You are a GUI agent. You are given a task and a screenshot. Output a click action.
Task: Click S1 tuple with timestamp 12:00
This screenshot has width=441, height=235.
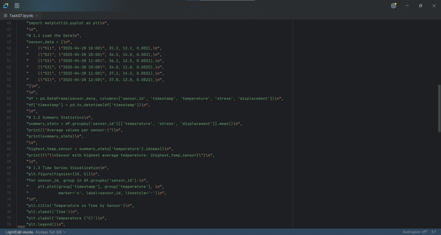(x=95, y=80)
